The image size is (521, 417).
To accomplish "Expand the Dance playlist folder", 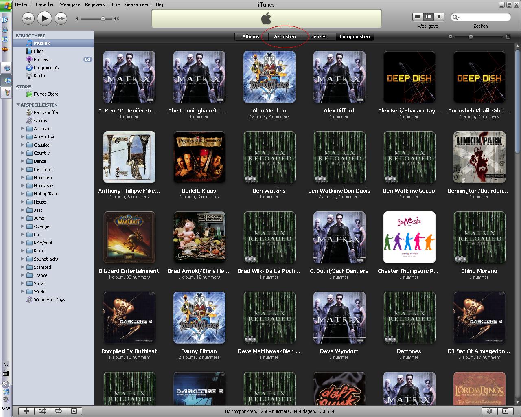I will (23, 161).
